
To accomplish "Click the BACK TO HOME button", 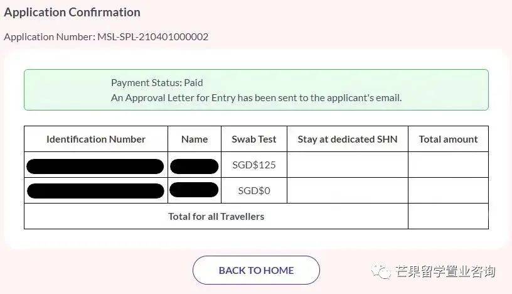I will [256, 270].
